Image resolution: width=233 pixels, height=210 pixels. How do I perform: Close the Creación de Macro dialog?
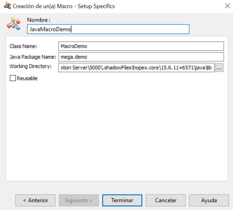click(x=227, y=6)
